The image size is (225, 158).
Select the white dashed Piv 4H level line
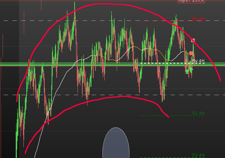(x=172, y=63)
